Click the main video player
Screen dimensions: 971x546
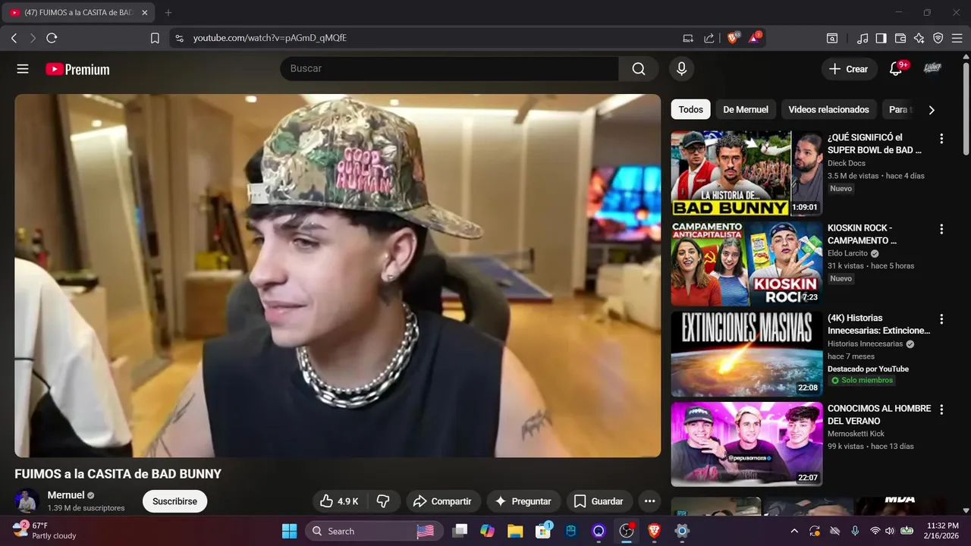tap(338, 275)
